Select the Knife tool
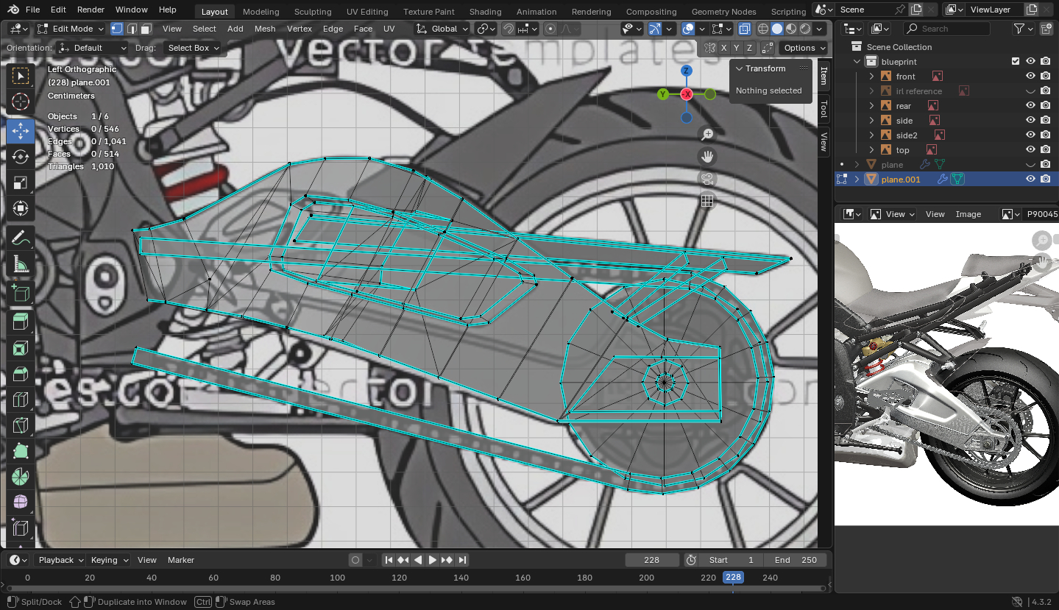This screenshot has width=1059, height=610. point(21,425)
